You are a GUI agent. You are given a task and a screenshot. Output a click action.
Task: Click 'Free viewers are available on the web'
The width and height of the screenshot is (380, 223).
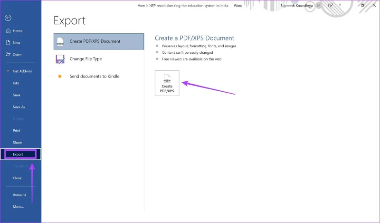pos(192,59)
